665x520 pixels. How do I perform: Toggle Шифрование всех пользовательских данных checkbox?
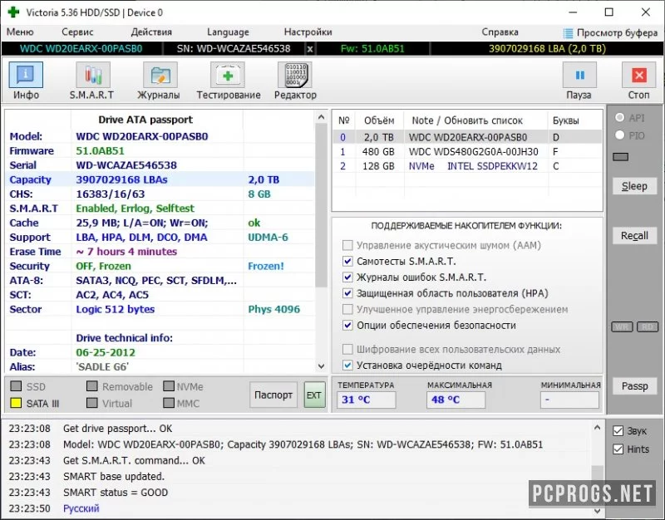click(x=347, y=349)
